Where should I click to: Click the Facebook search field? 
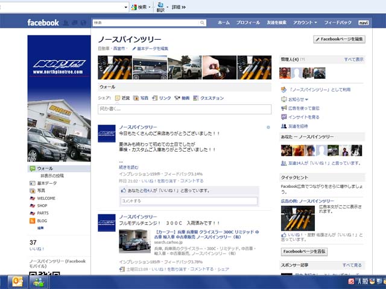click(x=146, y=23)
